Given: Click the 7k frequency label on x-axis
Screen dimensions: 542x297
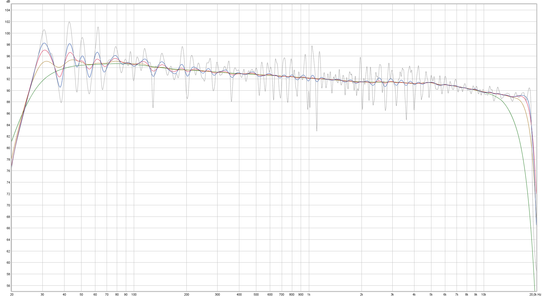Looking at the screenshot, I should (x=456, y=294).
